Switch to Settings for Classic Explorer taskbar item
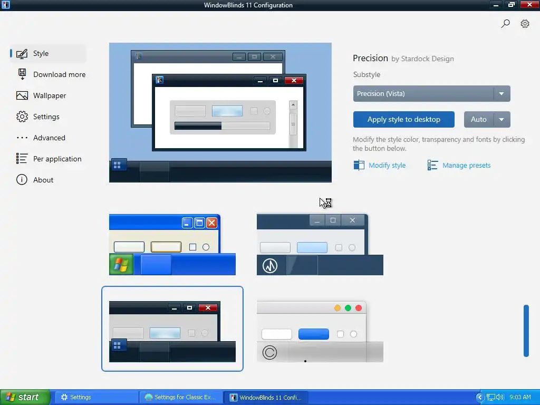The height and width of the screenshot is (405, 540). click(181, 398)
